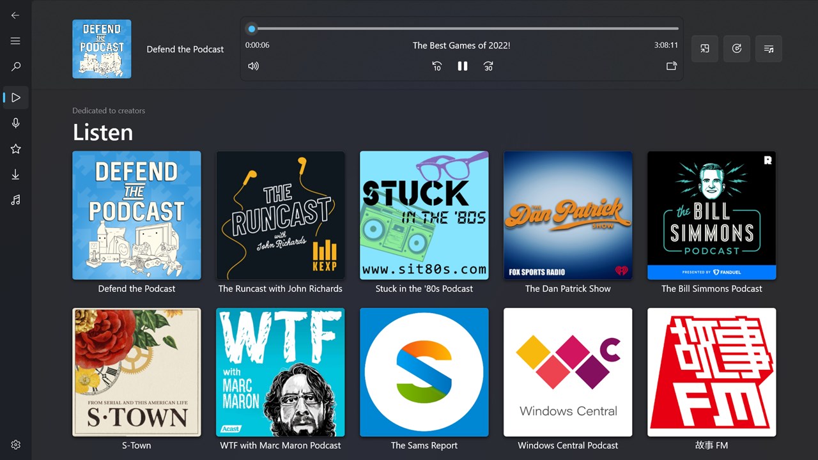818x460 pixels.
Task: Pause the playing episode
Action: pos(463,66)
